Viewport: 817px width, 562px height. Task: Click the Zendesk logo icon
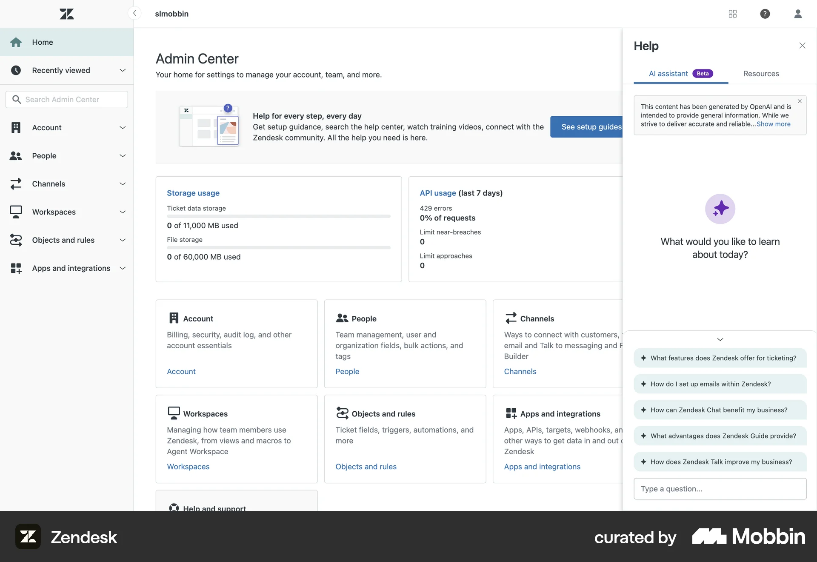(x=66, y=14)
